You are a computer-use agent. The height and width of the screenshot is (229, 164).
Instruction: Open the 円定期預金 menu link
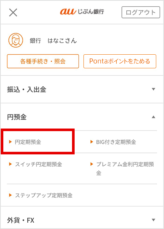28,142
